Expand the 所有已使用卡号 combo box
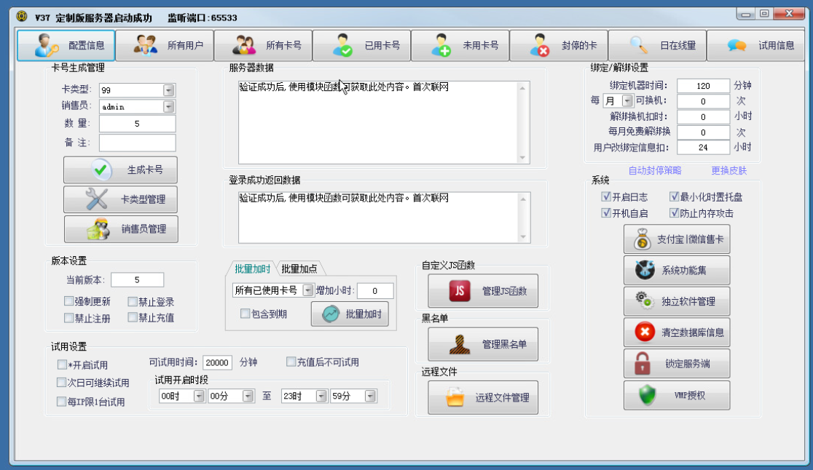 coord(307,290)
